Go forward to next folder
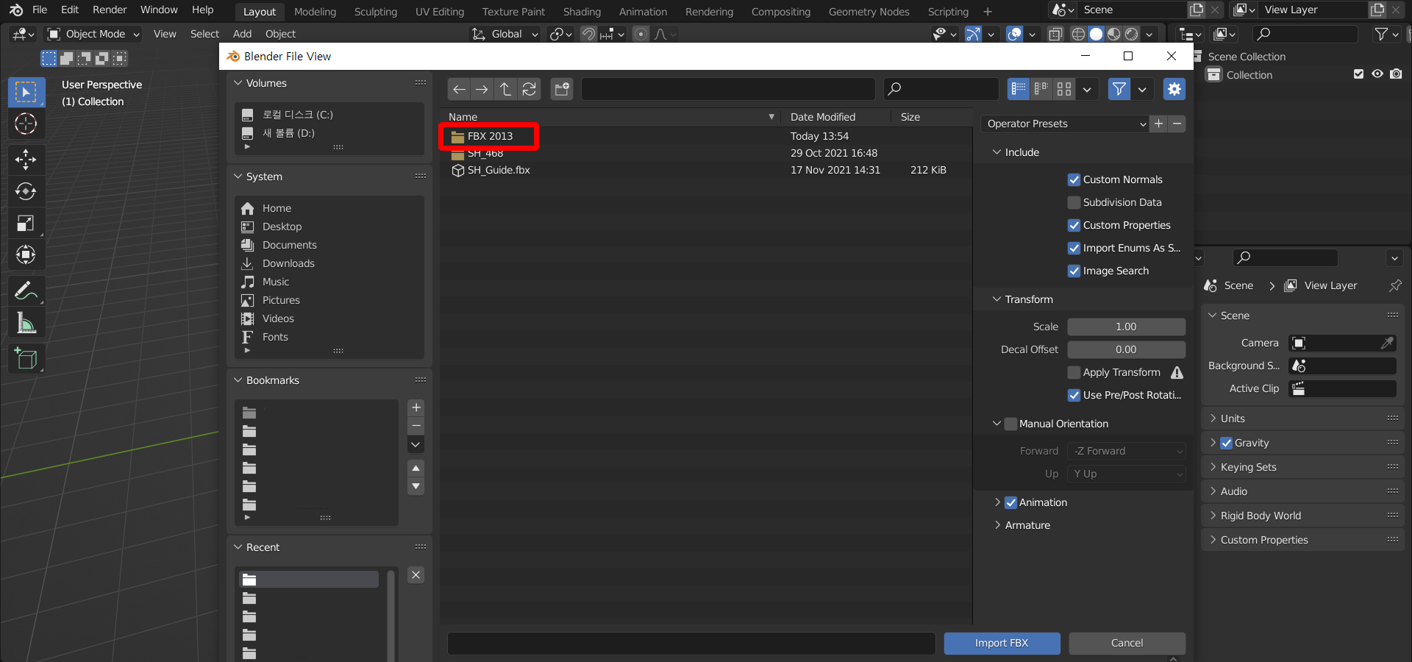Screen dimensions: 1412x662 tap(482, 89)
